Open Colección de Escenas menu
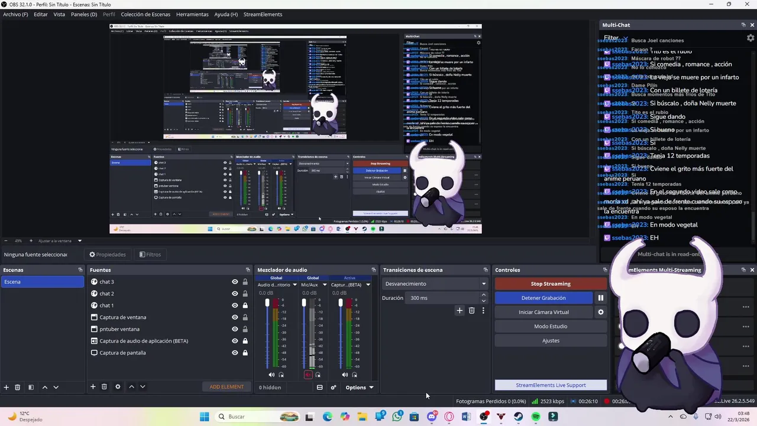 coord(145,14)
